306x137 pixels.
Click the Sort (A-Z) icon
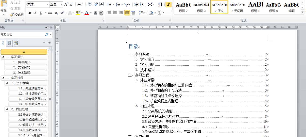(x=160, y=4)
